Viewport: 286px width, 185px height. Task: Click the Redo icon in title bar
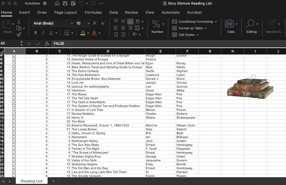93,3
